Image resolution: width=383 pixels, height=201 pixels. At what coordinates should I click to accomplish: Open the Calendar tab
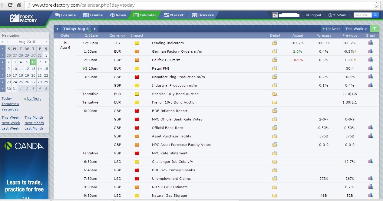(x=145, y=15)
